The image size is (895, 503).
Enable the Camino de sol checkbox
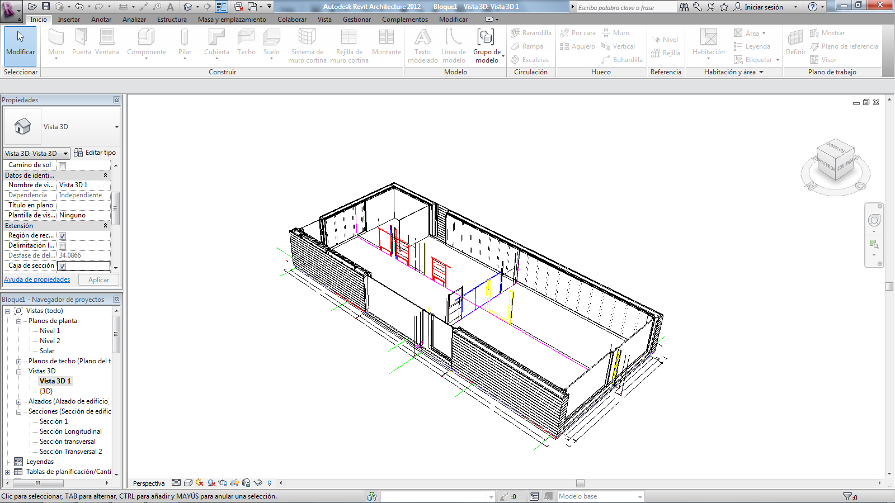(x=62, y=165)
